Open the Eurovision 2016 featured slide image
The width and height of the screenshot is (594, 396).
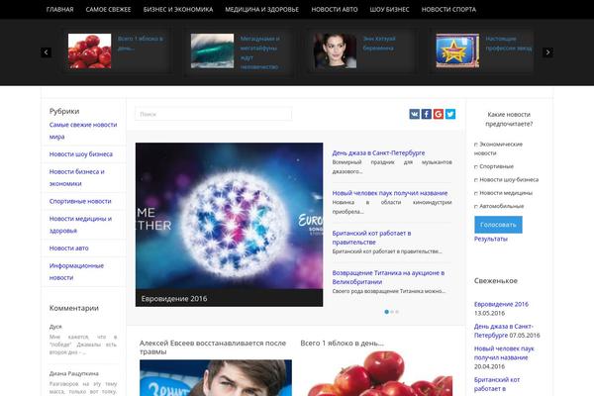230,216
